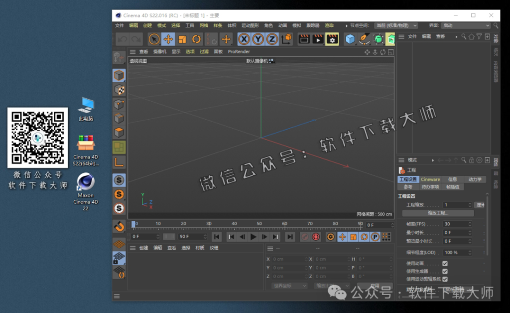510x313 pixels.
Task: Open the Render Settings gear icon
Action: (332, 39)
